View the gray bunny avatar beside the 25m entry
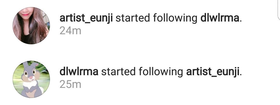The image size is (280, 105). [31, 79]
